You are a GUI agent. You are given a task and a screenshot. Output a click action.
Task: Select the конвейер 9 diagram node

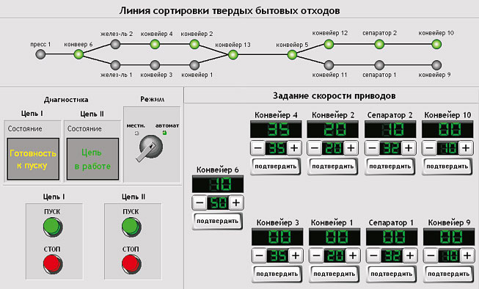(x=436, y=65)
